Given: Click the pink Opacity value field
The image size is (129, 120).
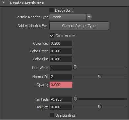Looking at the screenshot, I should (61, 85).
